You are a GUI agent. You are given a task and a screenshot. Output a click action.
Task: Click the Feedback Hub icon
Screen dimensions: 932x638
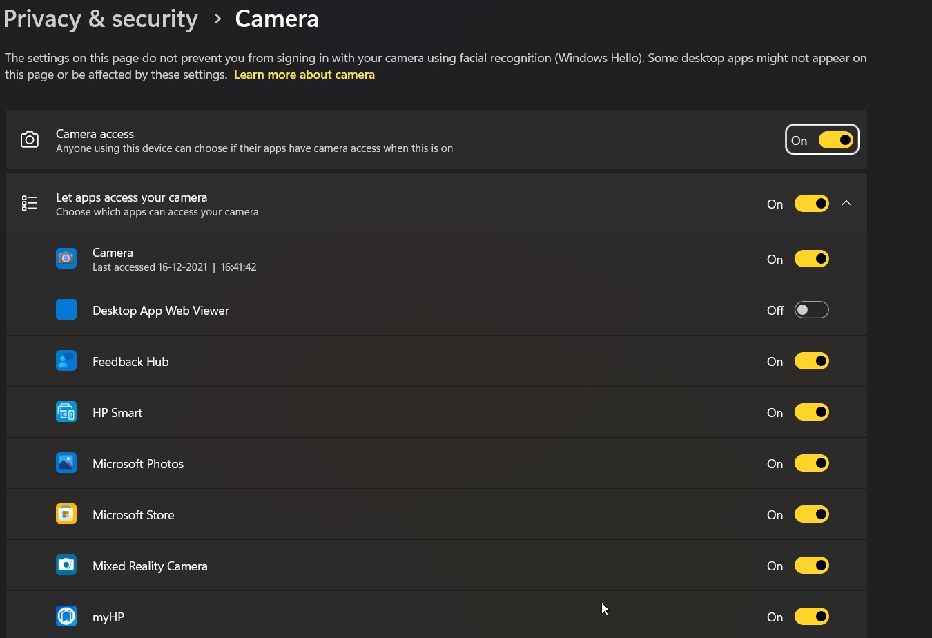[x=66, y=360]
